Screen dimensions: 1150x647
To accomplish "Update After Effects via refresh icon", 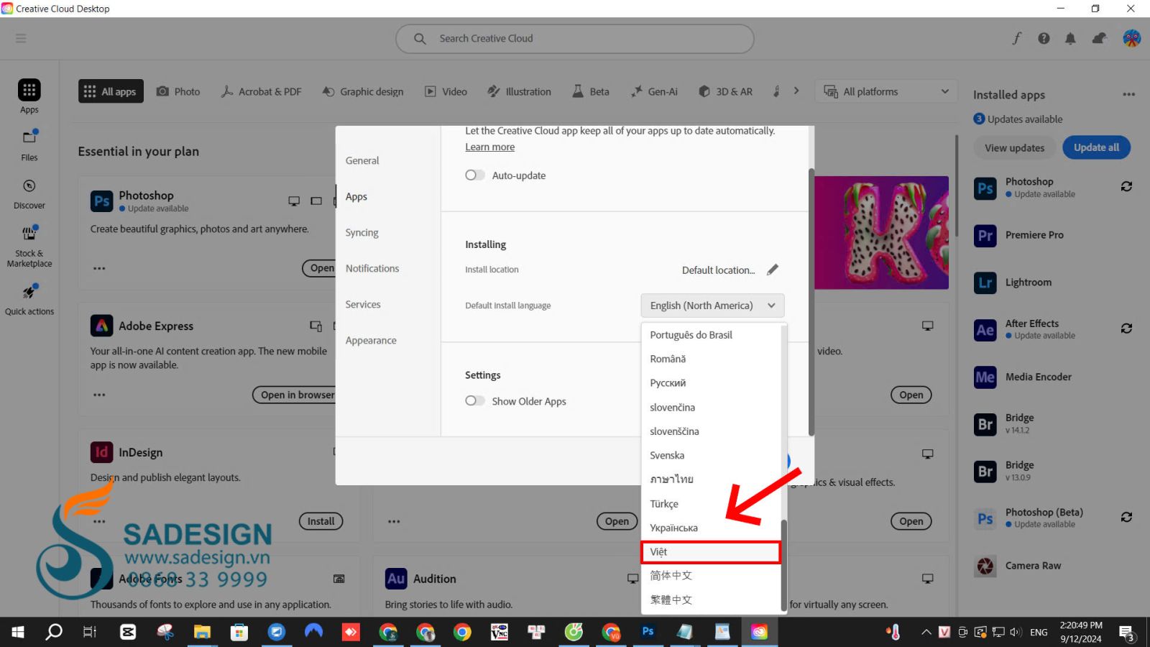I will click(1126, 329).
